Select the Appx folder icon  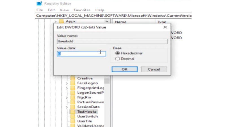coord(61,21)
